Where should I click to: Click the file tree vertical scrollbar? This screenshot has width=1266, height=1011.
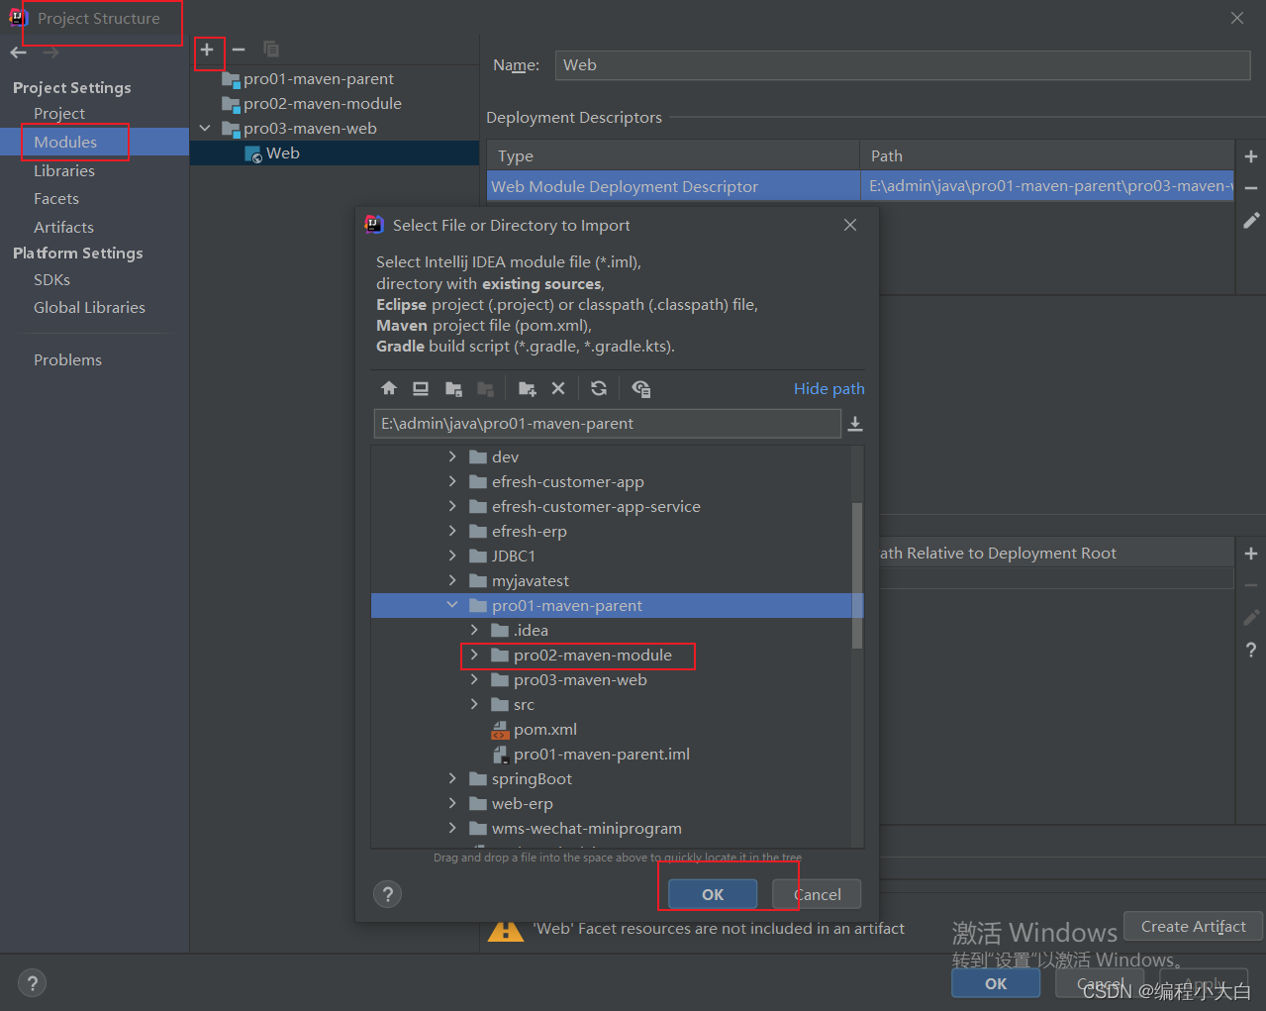857,575
